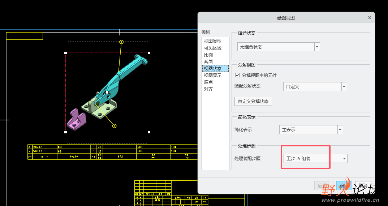Select 可见区域 category

(x=212, y=48)
